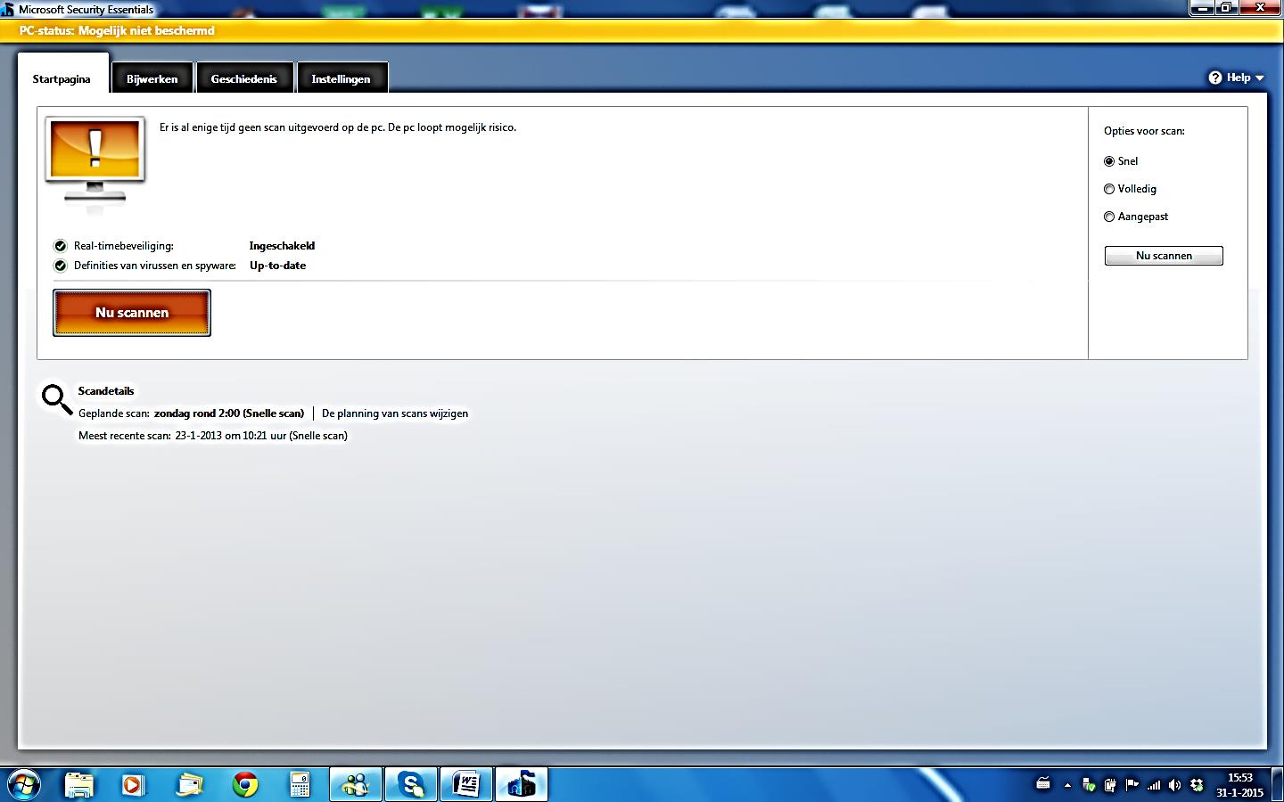
Task: Open the volume speaker tray icon
Action: click(1175, 785)
